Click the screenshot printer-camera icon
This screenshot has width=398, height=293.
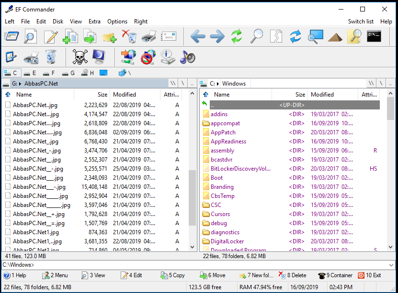click(x=31, y=57)
